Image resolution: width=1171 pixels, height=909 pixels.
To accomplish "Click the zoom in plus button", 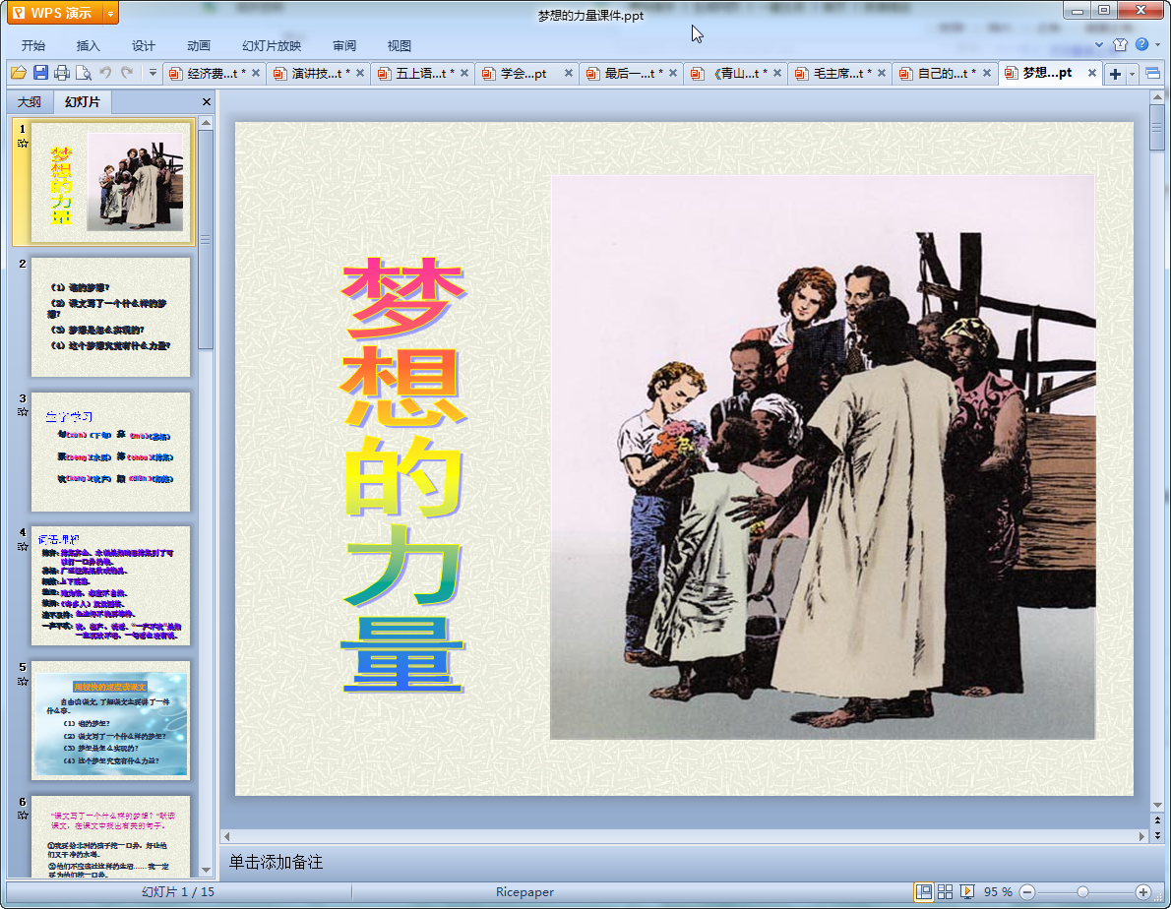I will point(1142,891).
